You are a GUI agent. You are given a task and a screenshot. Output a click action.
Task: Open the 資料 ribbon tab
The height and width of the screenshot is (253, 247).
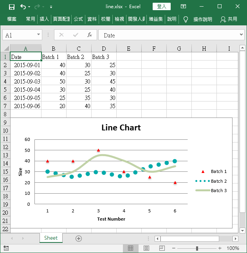click(x=92, y=19)
